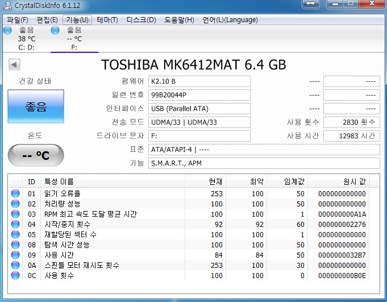Click the 현재 column header
Image resolution: width=387 pixels, height=302 pixels.
205,182
